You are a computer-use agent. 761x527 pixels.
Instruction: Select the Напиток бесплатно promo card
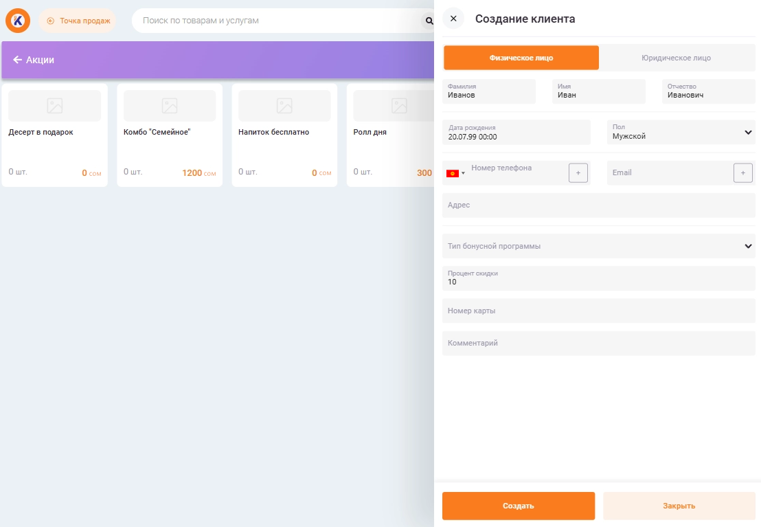tap(284, 135)
